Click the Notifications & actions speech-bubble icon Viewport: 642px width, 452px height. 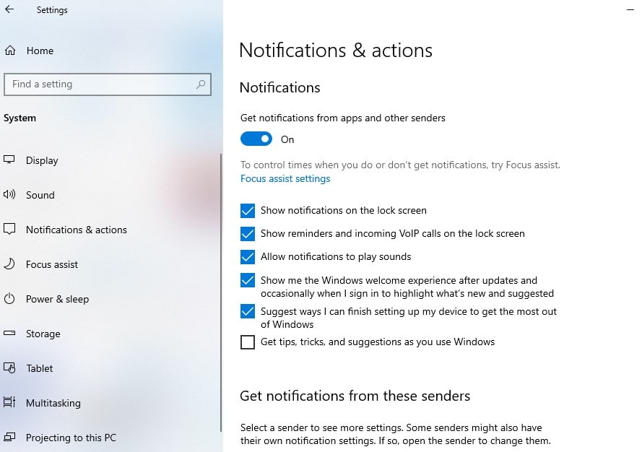coord(9,229)
